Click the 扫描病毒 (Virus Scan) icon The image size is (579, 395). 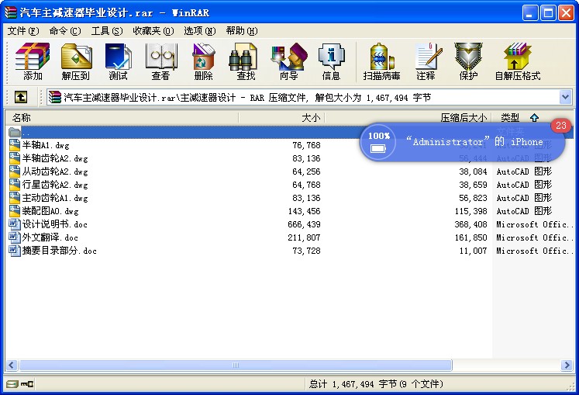pos(382,61)
